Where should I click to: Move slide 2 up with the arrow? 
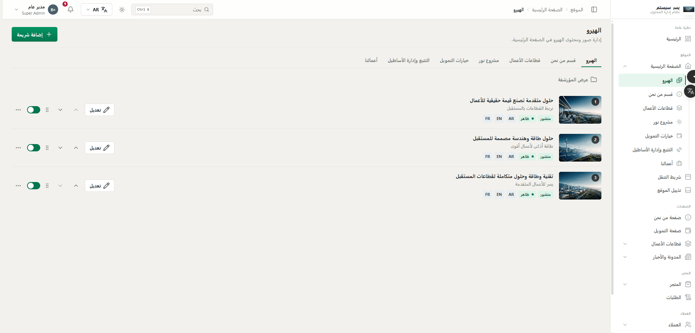pyautogui.click(x=76, y=148)
